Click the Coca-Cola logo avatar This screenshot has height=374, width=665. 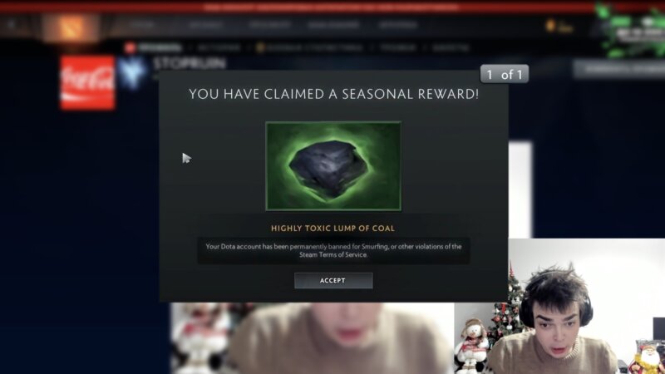click(x=87, y=82)
